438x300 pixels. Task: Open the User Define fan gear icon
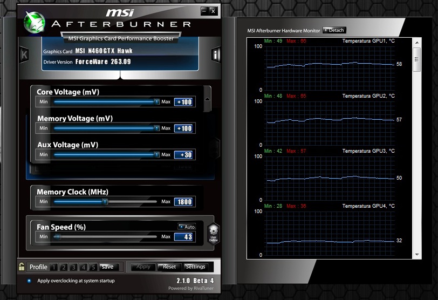coord(214,234)
